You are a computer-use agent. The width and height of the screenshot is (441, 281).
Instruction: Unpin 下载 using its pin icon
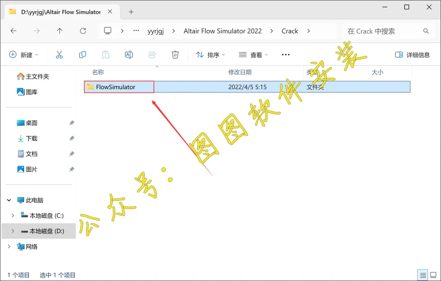click(x=72, y=138)
